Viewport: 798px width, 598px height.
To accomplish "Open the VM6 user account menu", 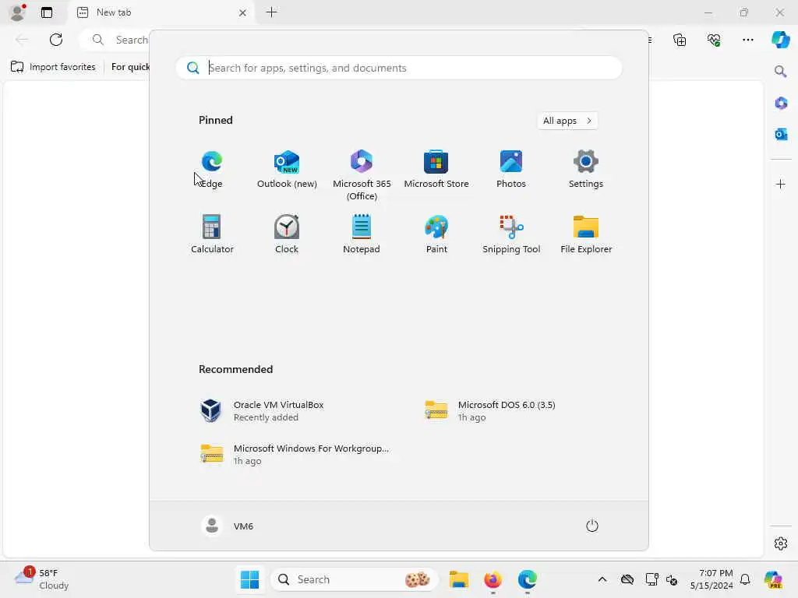I will coord(228,526).
